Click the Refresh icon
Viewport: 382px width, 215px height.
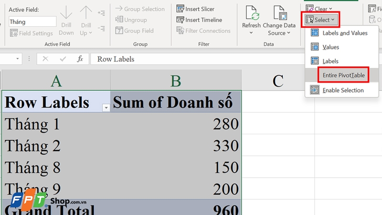252,13
